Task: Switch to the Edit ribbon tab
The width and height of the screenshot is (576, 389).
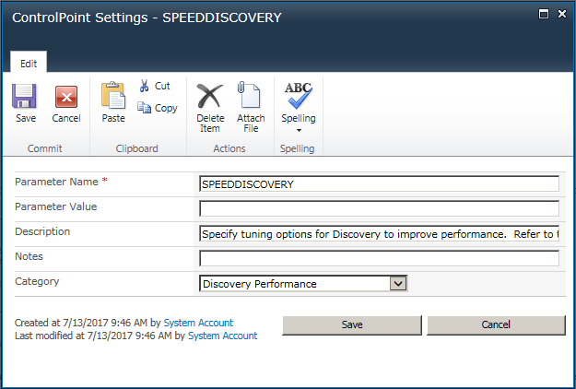Action: [29, 62]
